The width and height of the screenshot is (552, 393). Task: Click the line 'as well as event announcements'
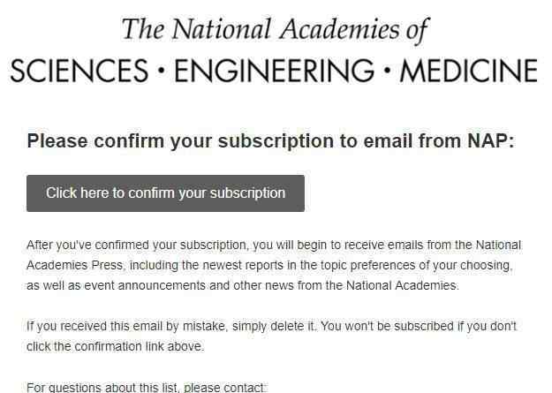tap(243, 285)
